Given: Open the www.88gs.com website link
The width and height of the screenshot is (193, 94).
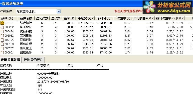Looking at the screenshot, I should [x=174, y=11].
